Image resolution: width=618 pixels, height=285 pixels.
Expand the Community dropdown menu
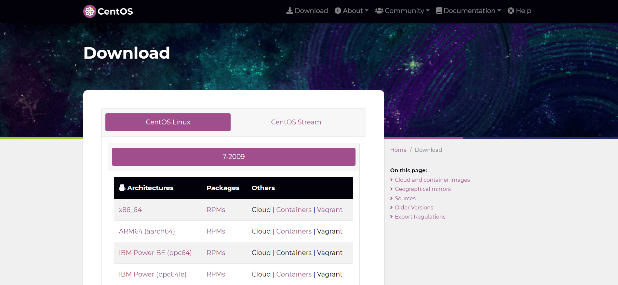(x=402, y=11)
